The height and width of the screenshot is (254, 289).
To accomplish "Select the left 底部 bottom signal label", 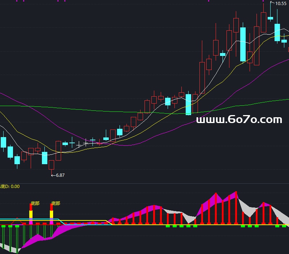I will click(x=35, y=203).
